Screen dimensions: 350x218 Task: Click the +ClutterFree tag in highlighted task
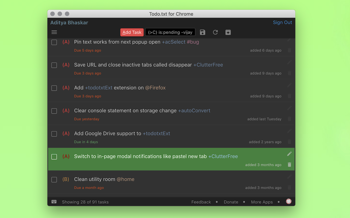pyautogui.click(x=223, y=156)
